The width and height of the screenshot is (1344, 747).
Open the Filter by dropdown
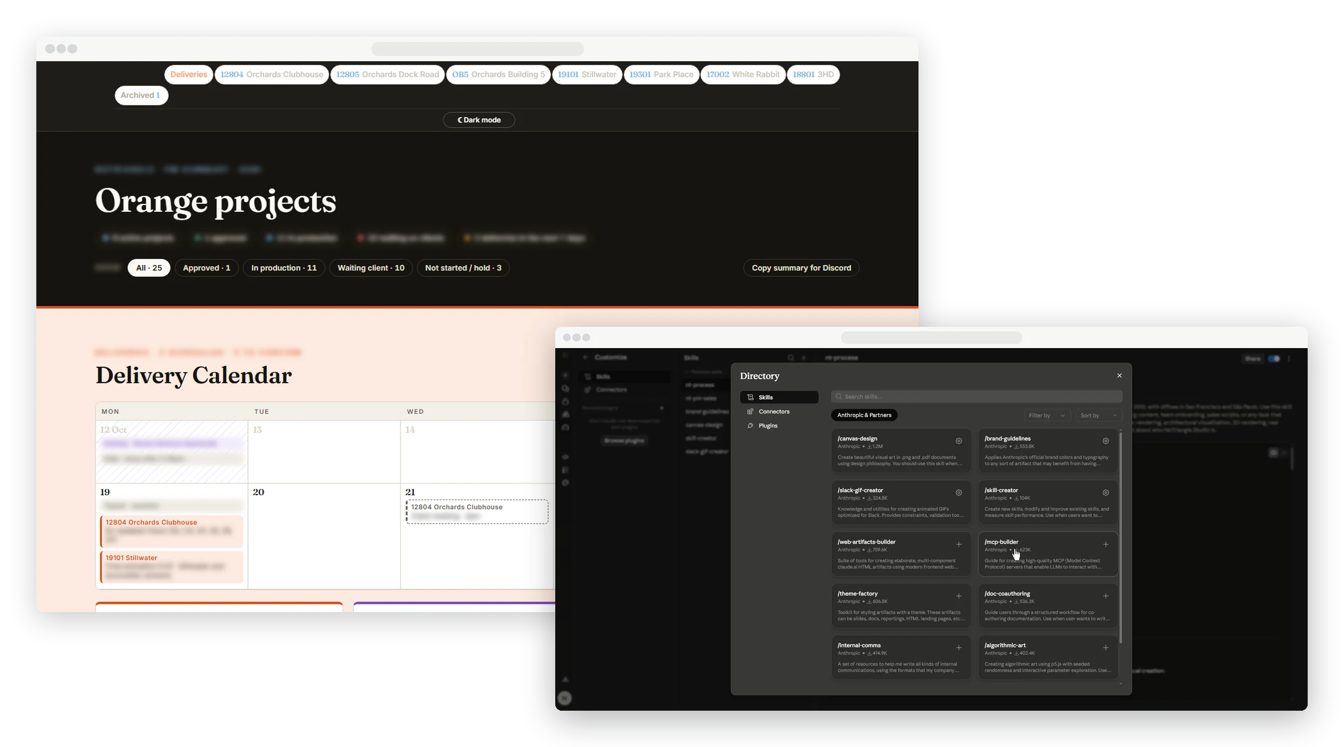pos(1047,416)
